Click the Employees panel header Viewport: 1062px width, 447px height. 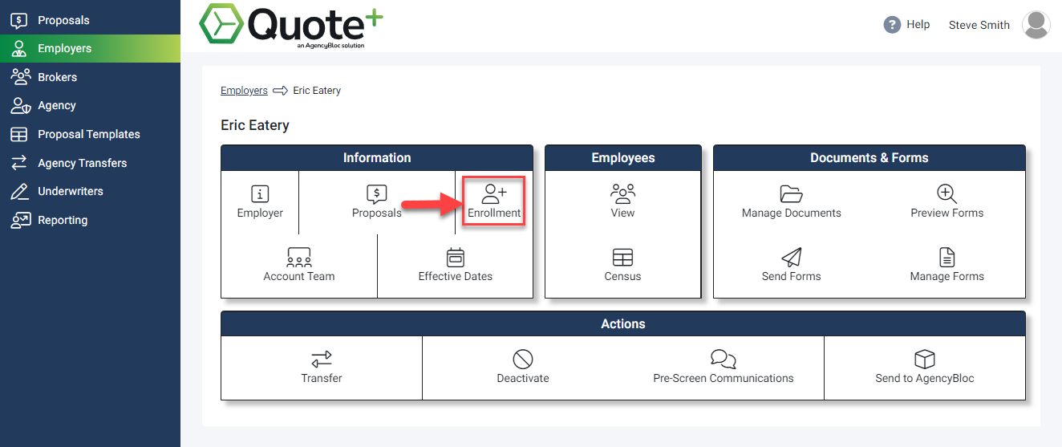623,158
